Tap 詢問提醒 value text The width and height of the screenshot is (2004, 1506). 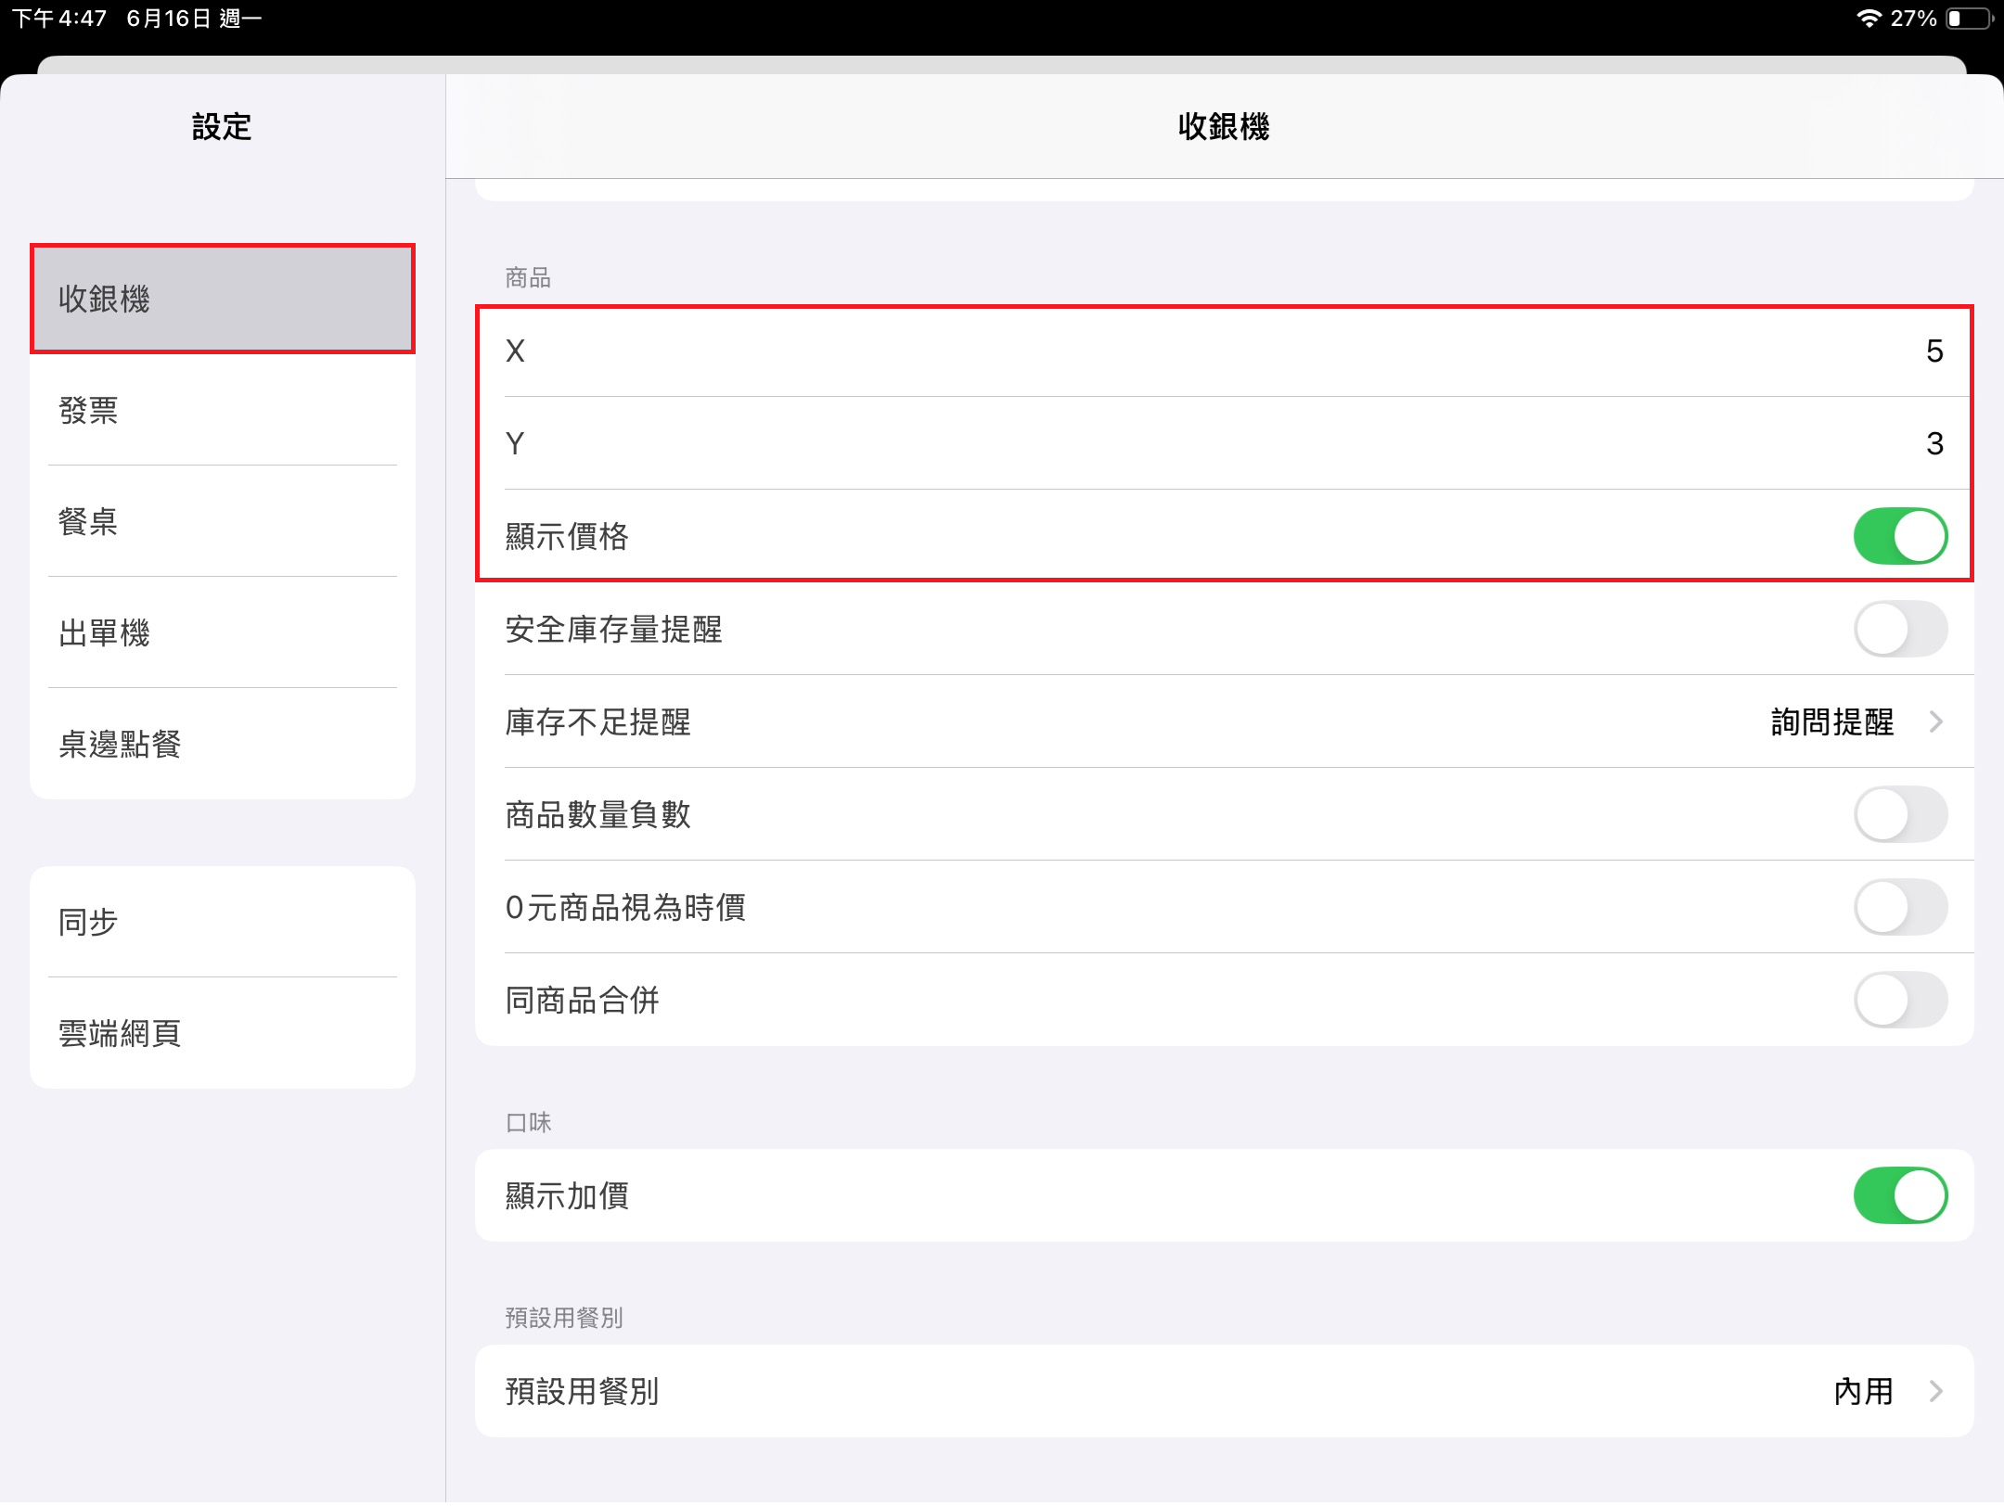click(1831, 721)
